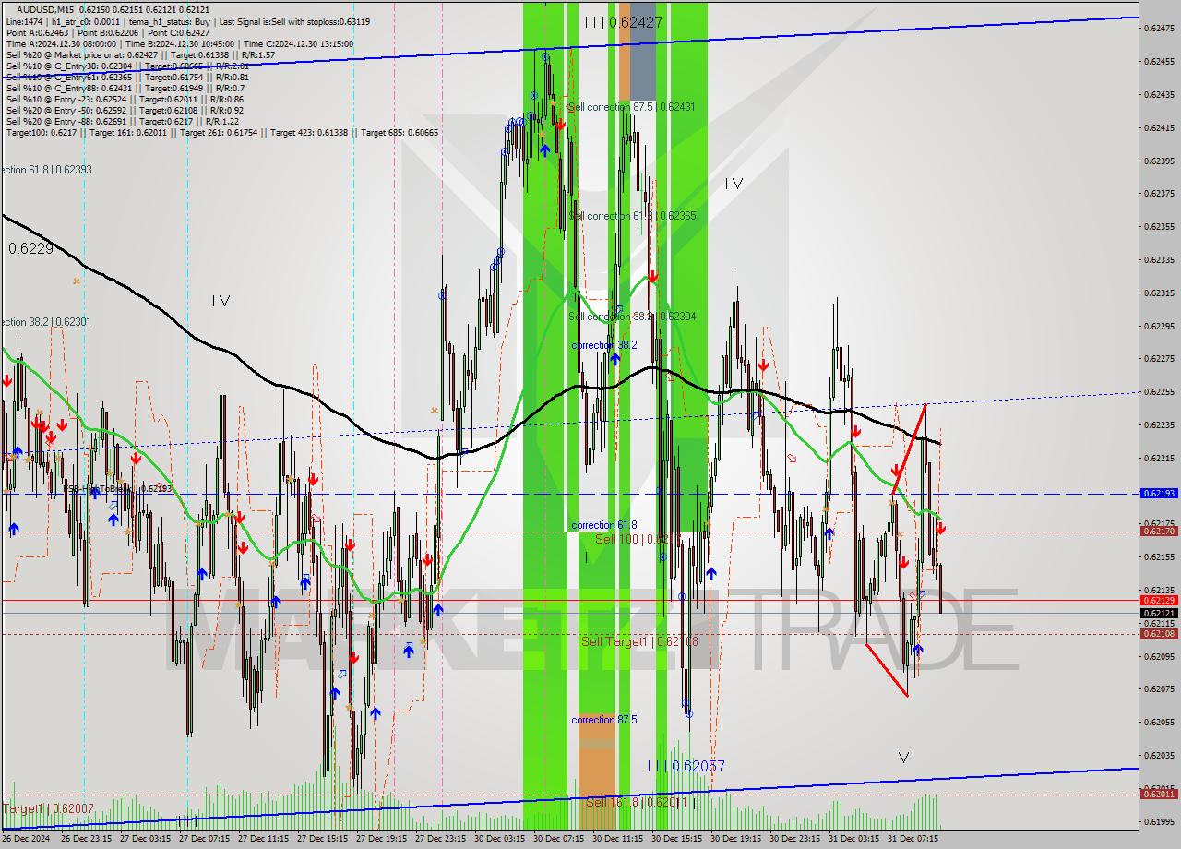Screen dimensions: 1181x849
Task: Click the 'I I I 0.62427' wave label
Action: coord(623,21)
